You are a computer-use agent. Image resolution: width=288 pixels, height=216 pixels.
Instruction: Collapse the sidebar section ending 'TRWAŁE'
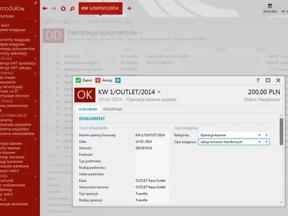pos(35,73)
